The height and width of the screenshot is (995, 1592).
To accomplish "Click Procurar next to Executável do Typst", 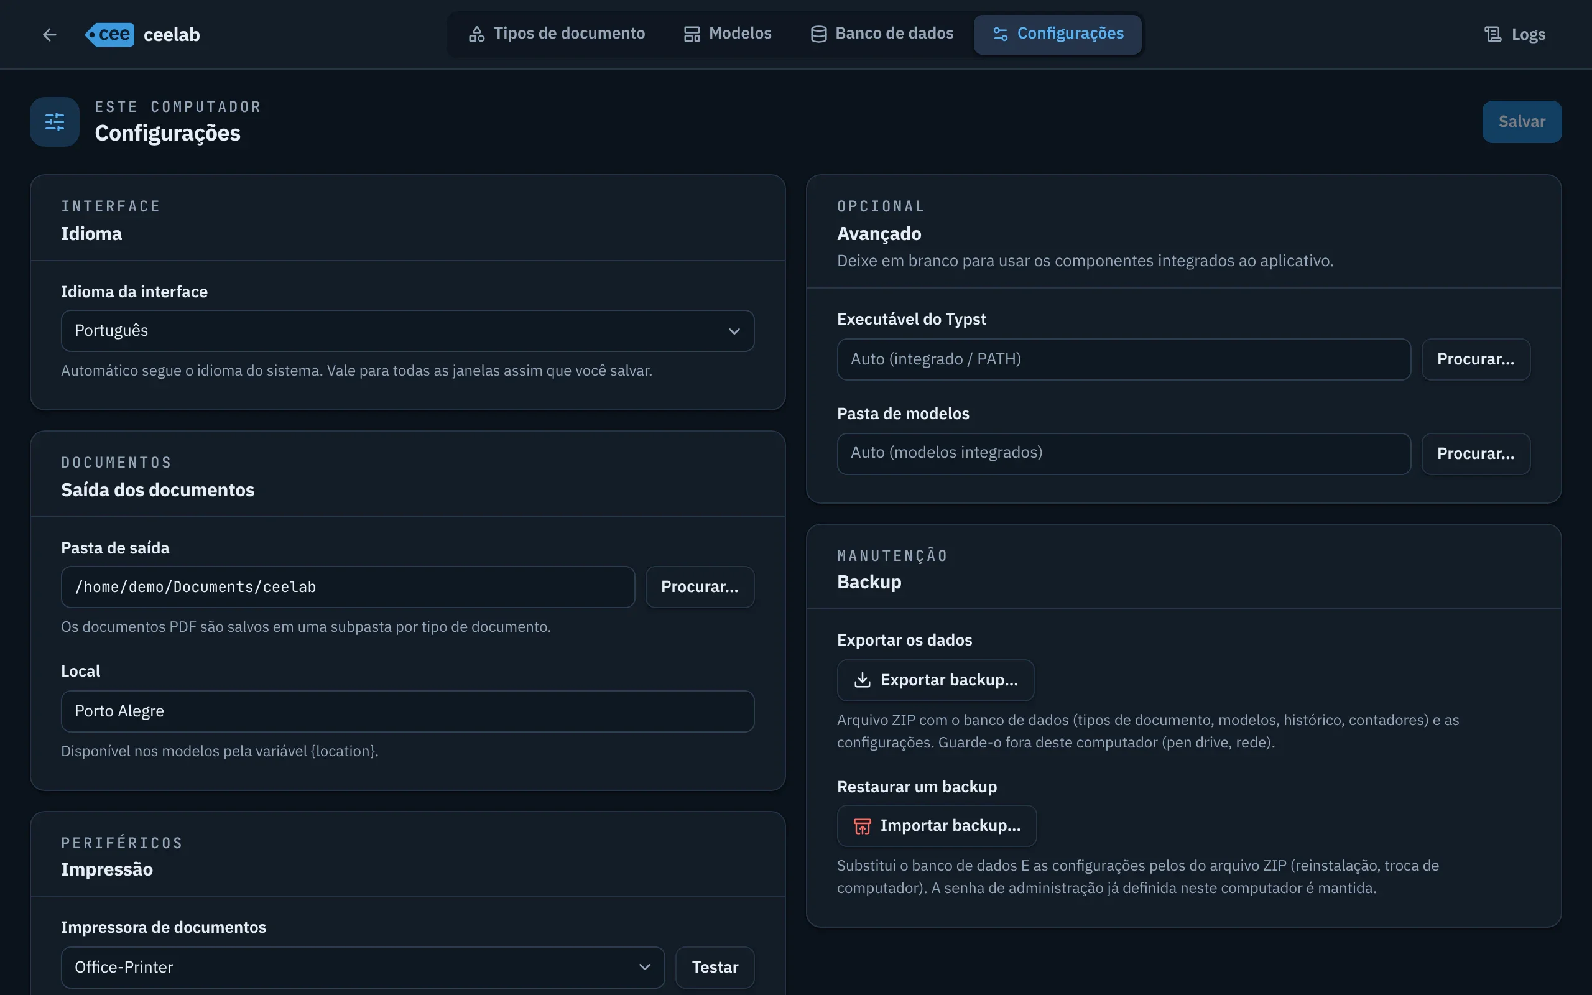I will [x=1476, y=359].
